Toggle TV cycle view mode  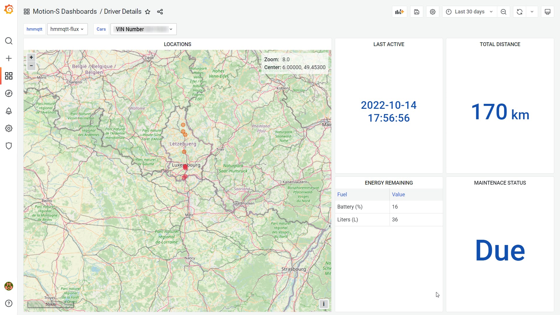[x=547, y=12]
